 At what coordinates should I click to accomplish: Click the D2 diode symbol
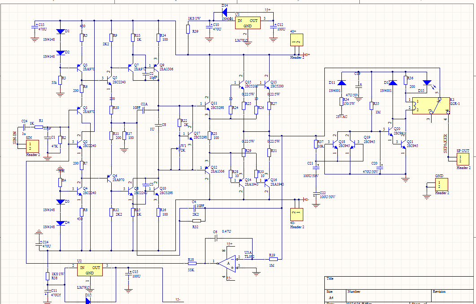61,52
